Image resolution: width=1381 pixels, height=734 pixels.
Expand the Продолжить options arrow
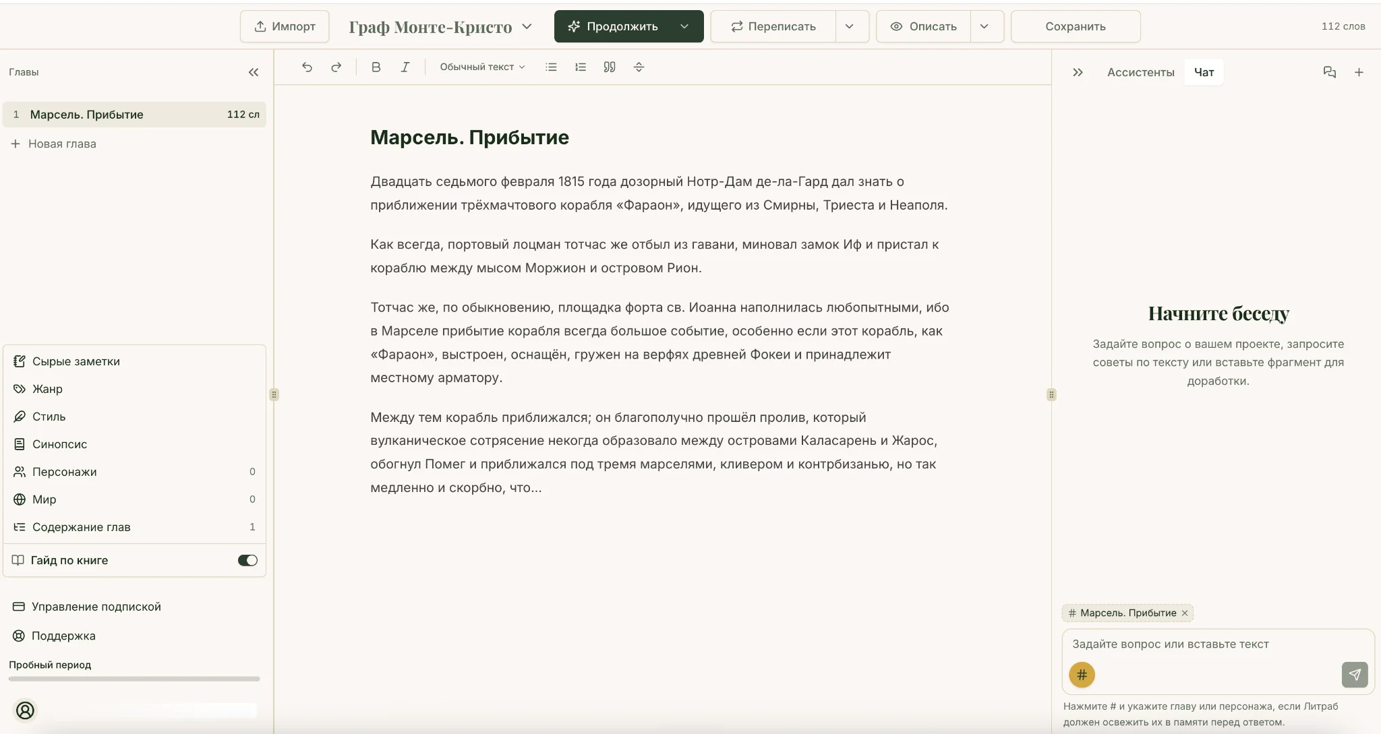pos(684,26)
